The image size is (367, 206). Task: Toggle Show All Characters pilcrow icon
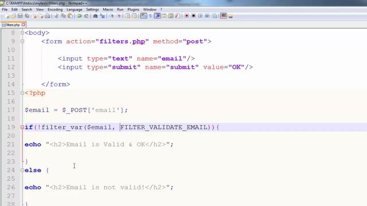[x=150, y=16]
